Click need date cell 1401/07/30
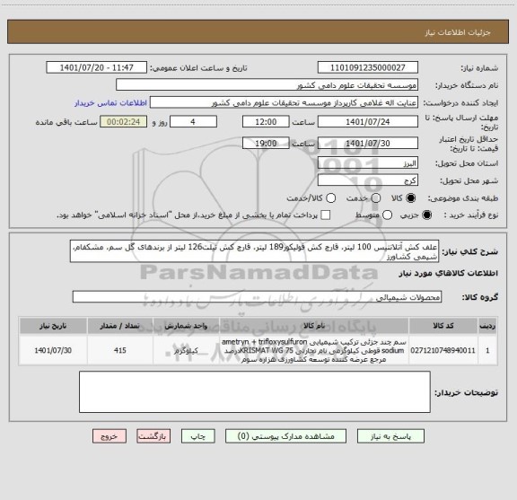 53,350
